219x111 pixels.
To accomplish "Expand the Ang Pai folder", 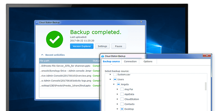I will (117, 89).
